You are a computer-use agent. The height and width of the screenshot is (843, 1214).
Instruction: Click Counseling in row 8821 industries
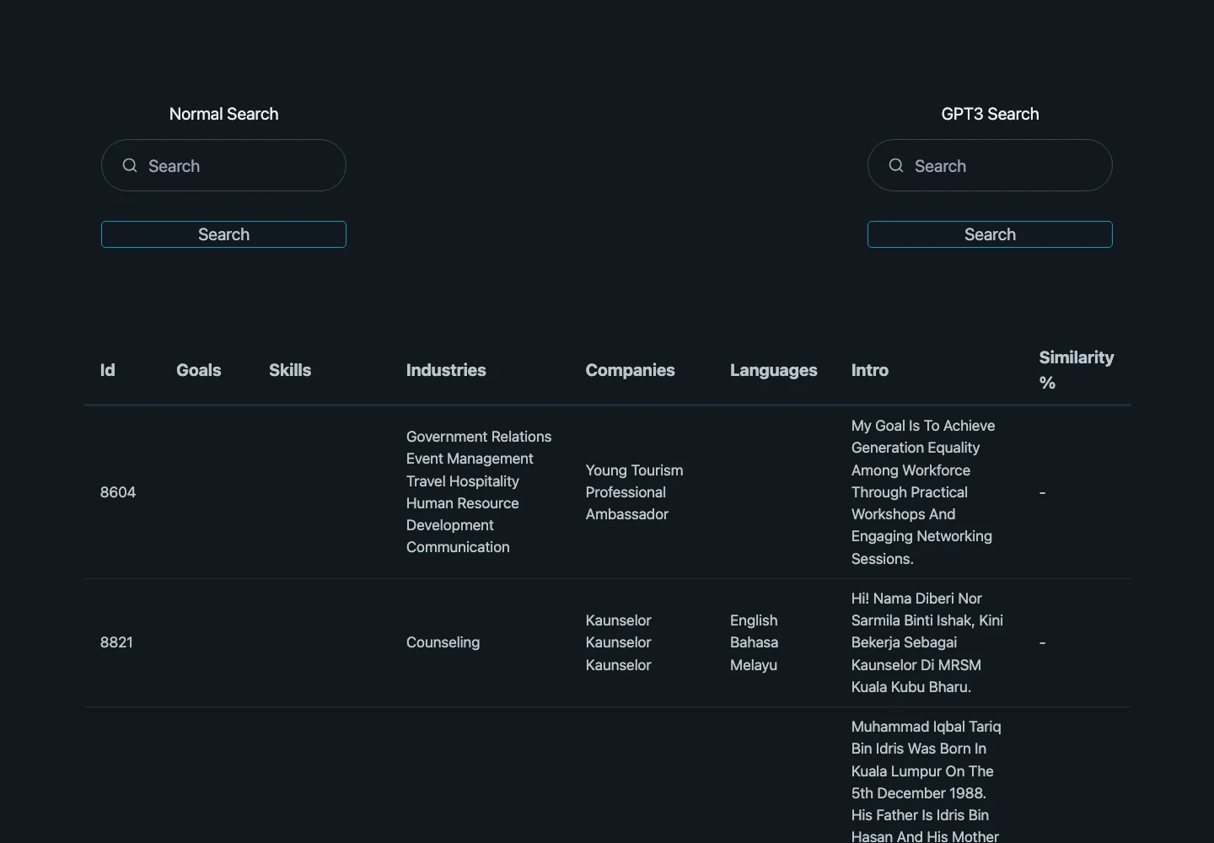coord(443,642)
